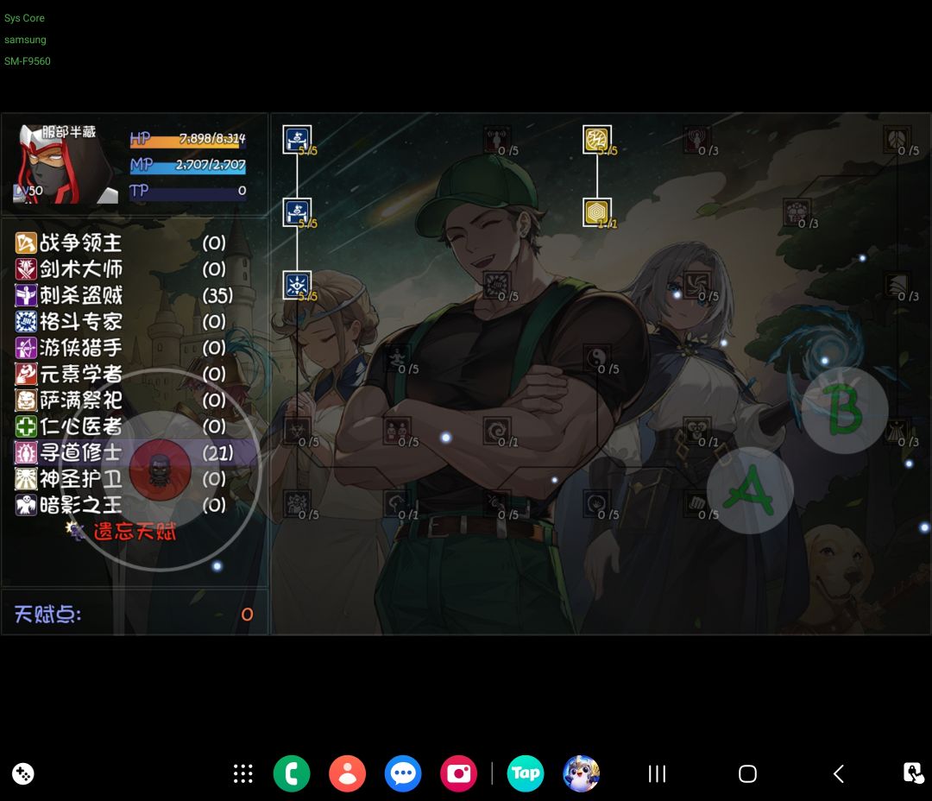Tap the red virtual joystick knob
Screen dimensions: 932x801
[x=160, y=470]
